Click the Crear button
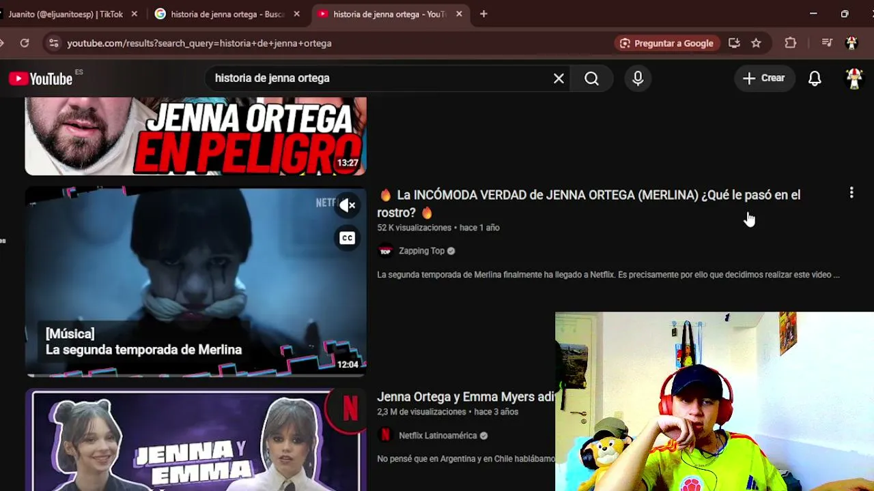The height and width of the screenshot is (491, 874). [x=764, y=78]
